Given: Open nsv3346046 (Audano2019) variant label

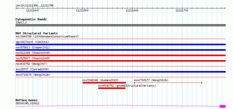Looking at the screenshot, I should pyautogui.click(x=100, y=80).
